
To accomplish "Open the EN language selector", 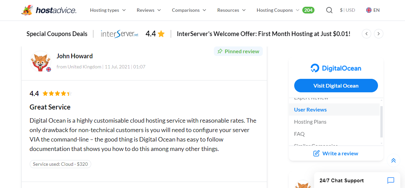I will click(x=373, y=10).
